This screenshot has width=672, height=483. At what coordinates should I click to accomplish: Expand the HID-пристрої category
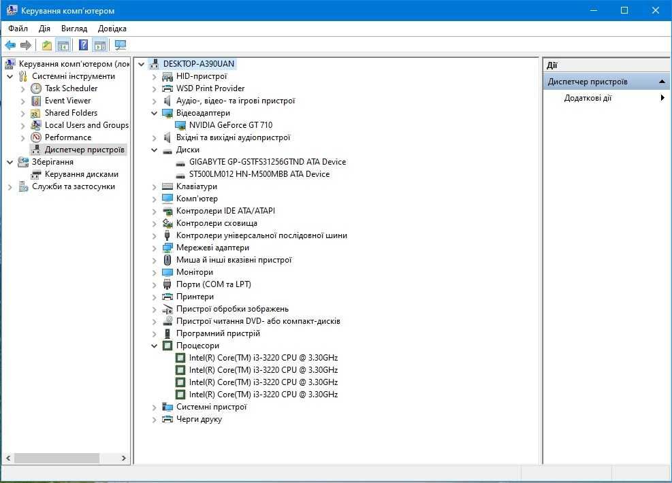155,77
